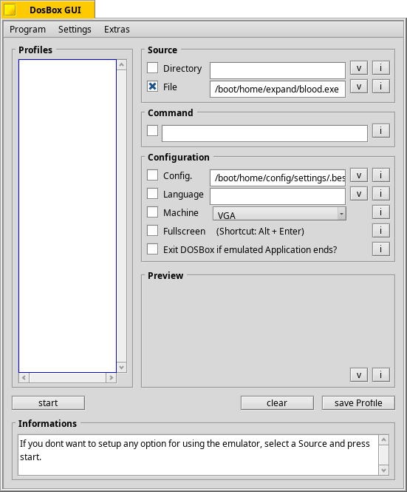Click the Informations text about selecting a Source
This screenshot has width=407, height=492.
pos(195,451)
